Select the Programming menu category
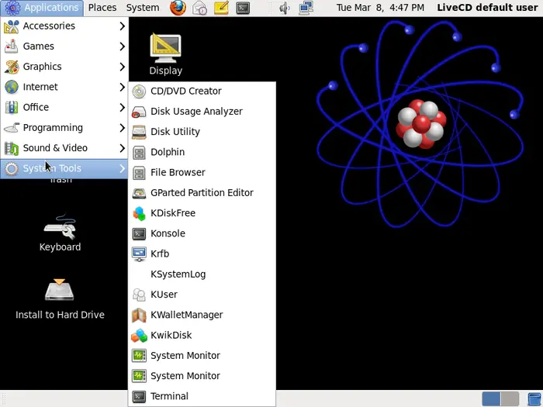 [64, 128]
